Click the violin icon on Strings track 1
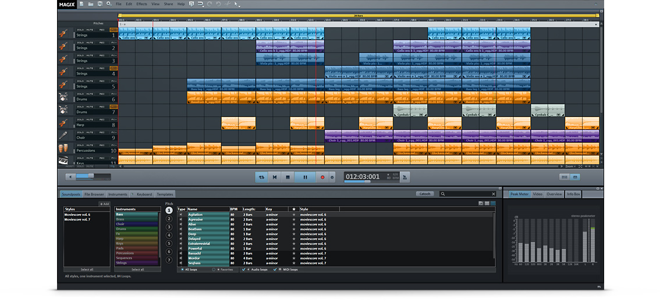The height and width of the screenshot is (305, 660). tap(63, 33)
